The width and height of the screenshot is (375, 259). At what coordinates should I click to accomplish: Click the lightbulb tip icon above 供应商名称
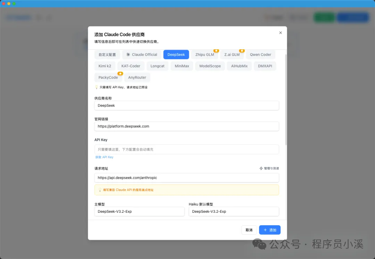pyautogui.click(x=96, y=87)
